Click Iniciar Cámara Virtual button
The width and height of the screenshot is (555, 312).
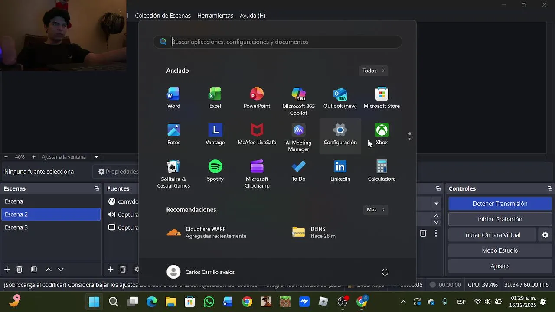[x=492, y=235]
